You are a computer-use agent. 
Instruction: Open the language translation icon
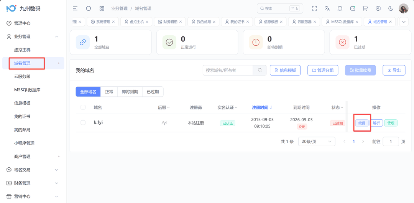(x=327, y=8)
